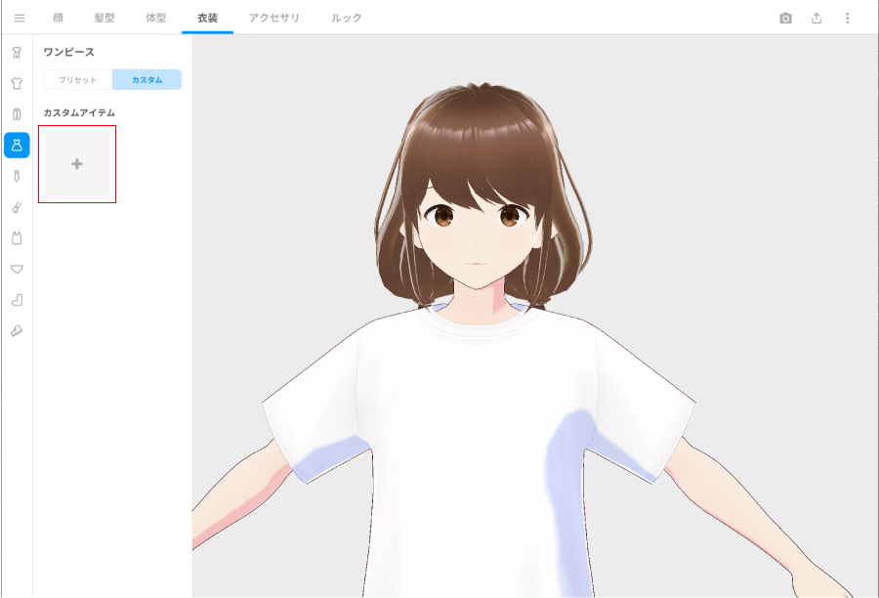Switch to the 顔 tab
Image resolution: width=879 pixels, height=598 pixels.
point(58,18)
